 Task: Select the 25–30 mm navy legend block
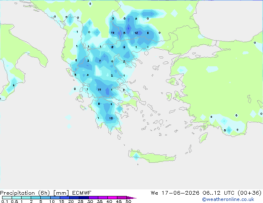tap(84, 198)
